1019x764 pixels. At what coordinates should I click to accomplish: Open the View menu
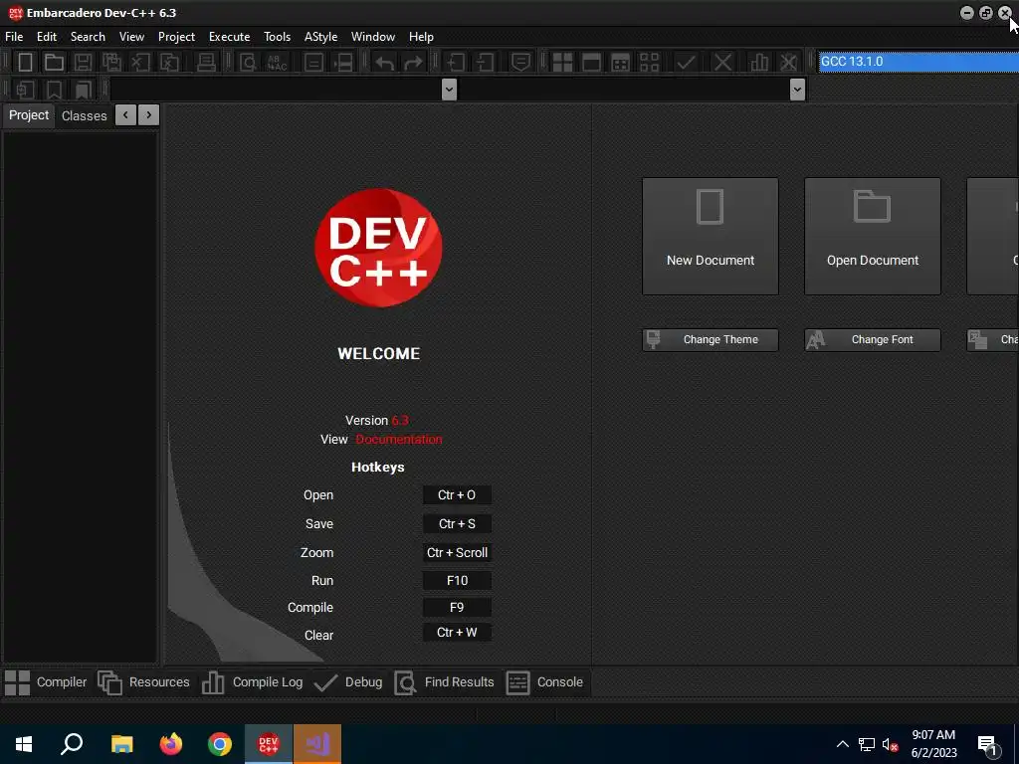coord(131,37)
